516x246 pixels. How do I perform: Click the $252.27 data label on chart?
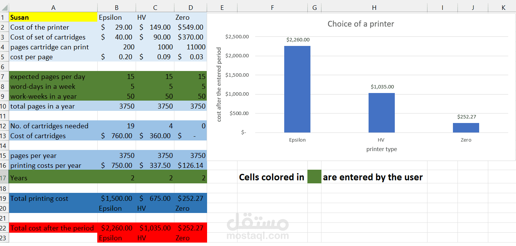point(467,117)
